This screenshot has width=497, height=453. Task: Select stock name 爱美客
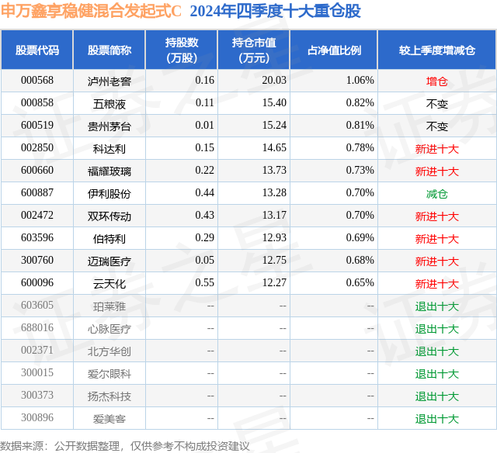[109, 419]
